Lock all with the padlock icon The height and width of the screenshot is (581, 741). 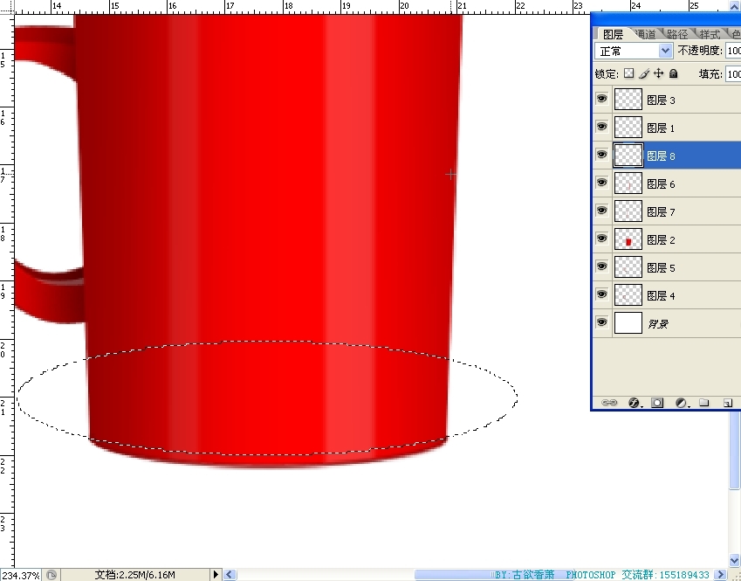pyautogui.click(x=673, y=74)
